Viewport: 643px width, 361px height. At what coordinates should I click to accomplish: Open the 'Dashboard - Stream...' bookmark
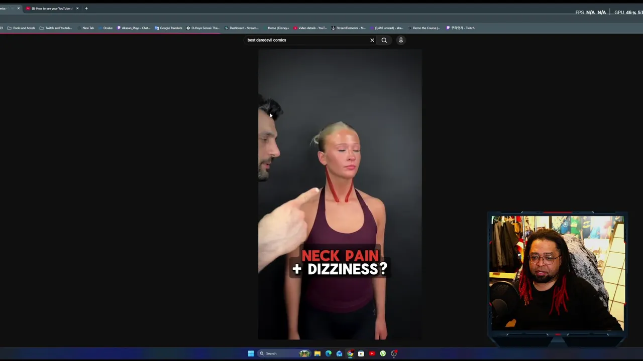(242, 28)
